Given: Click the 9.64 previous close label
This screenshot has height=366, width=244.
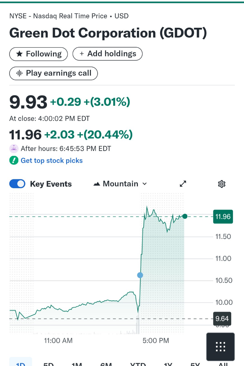Looking at the screenshot, I should 222,319.
